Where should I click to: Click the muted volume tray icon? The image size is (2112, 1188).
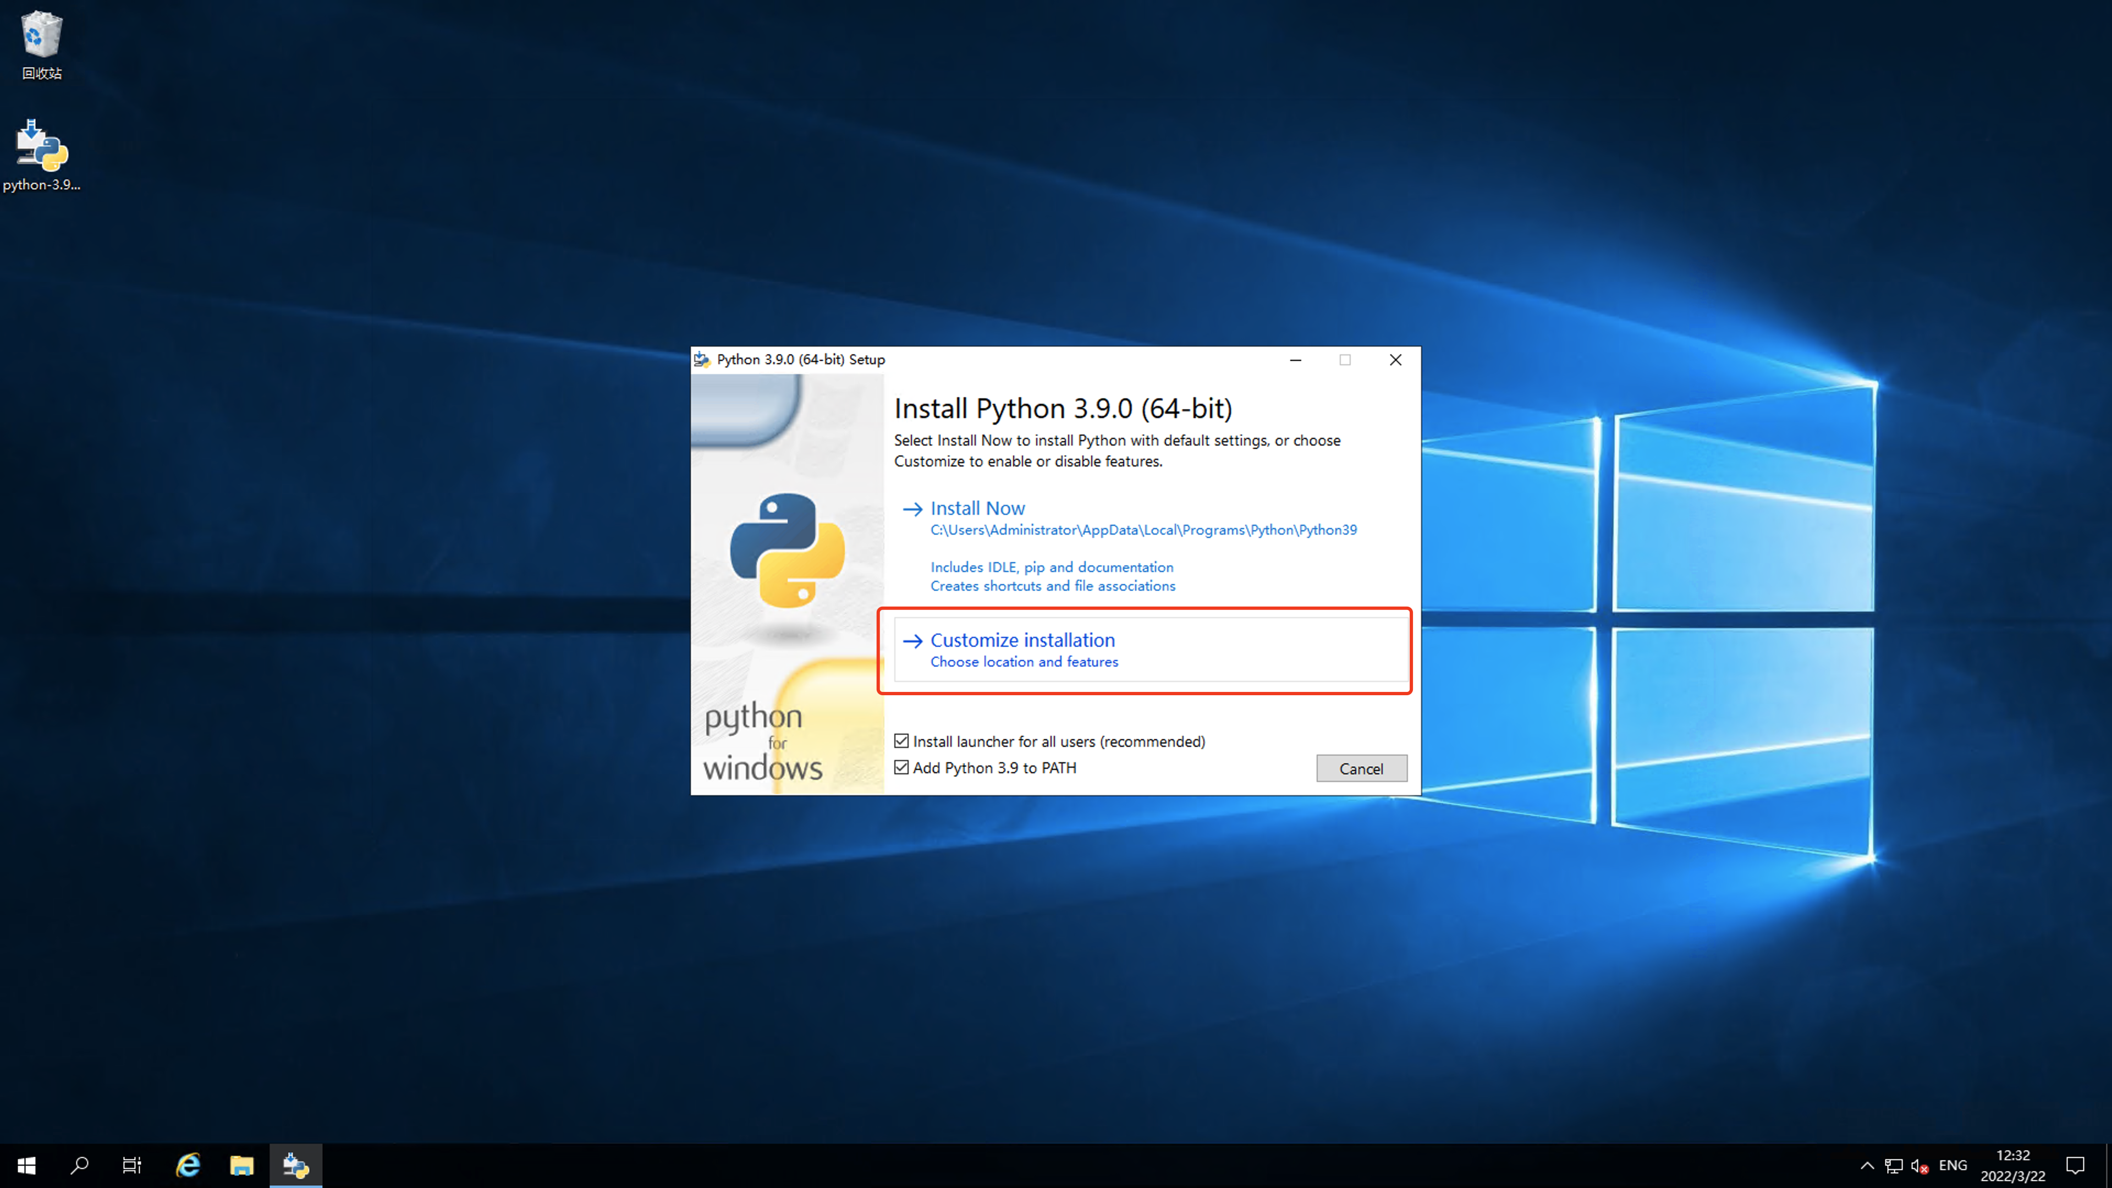1918,1165
